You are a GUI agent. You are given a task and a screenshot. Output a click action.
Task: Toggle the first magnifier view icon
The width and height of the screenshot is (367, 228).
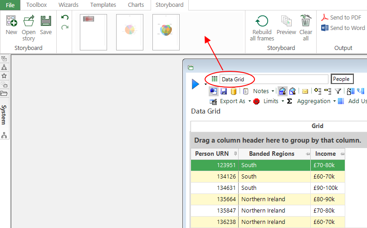(x=283, y=91)
